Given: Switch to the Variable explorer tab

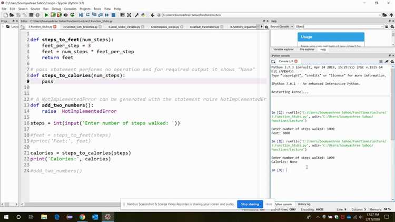Looking at the screenshot, I should [283, 50].
